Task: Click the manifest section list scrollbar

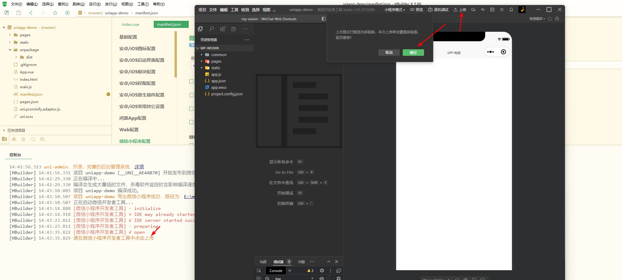Action: click(176, 54)
